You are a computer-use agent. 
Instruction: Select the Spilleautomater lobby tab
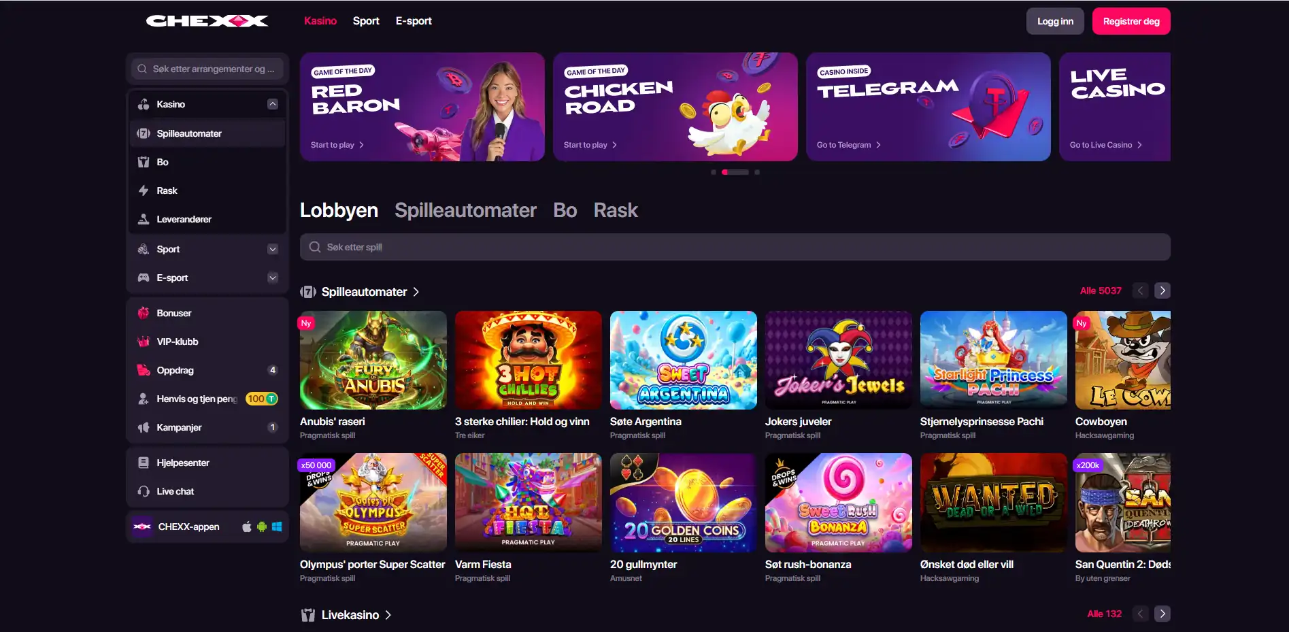pos(465,210)
